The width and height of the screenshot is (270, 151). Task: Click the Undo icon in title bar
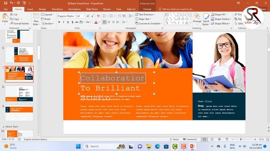point(11,3)
